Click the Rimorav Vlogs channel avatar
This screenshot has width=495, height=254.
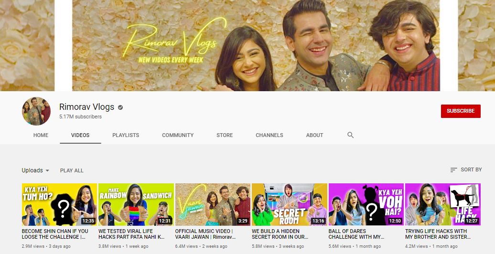tap(36, 111)
